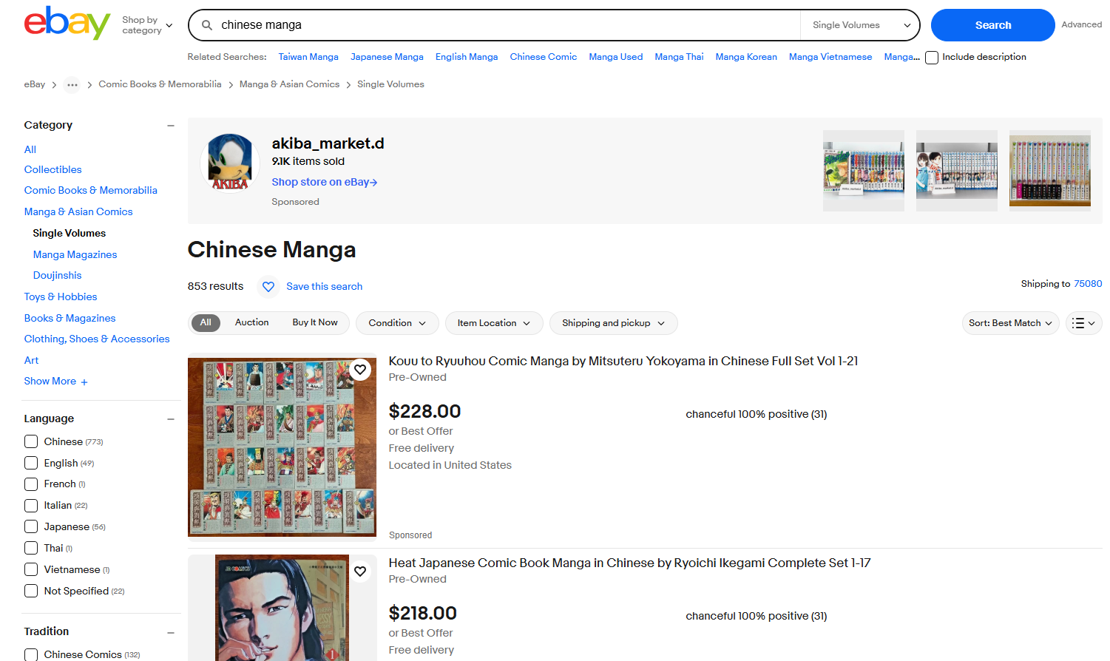Click the blue Search button
Screen dimensions: 1110x661
(x=992, y=25)
